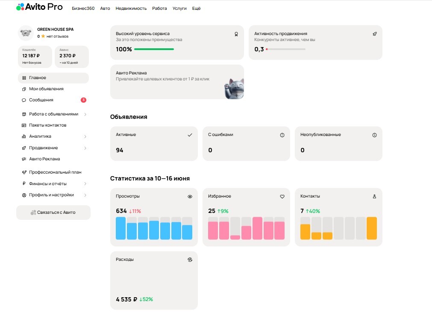Click the warning icon on С ошибками card
The height and width of the screenshot is (325, 432).
(x=282, y=135)
